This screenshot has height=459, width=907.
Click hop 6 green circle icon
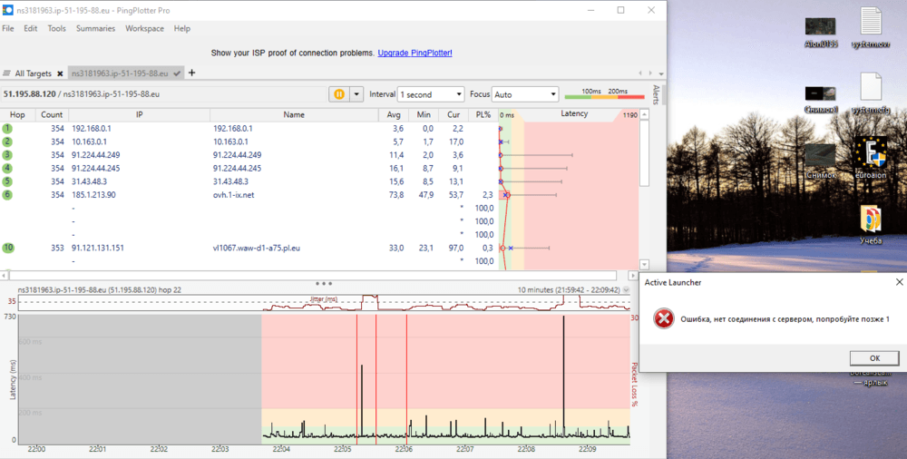pos(8,195)
